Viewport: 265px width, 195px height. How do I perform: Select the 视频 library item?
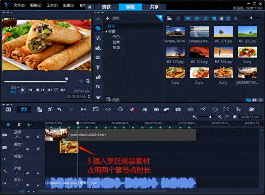[x=116, y=48]
